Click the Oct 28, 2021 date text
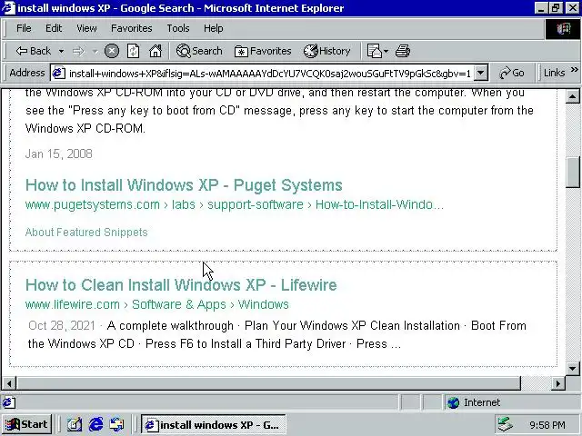 click(62, 325)
